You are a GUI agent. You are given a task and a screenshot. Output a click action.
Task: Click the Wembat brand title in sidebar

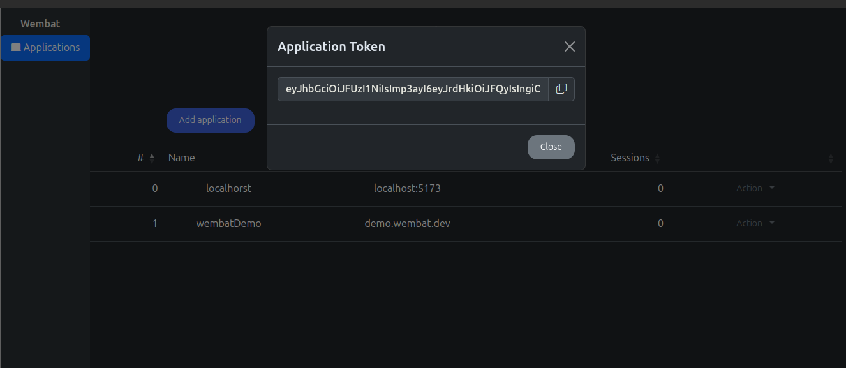click(x=40, y=24)
